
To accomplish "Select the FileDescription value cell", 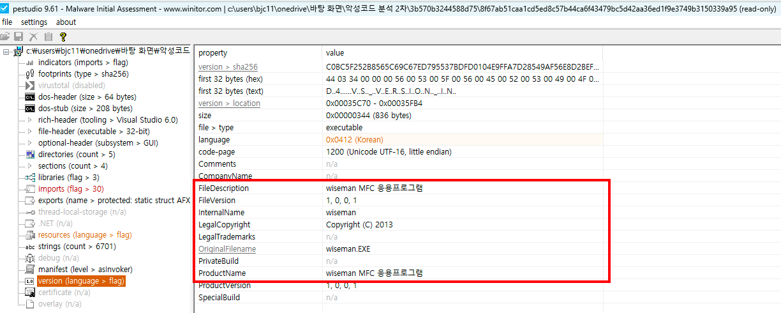I will [374, 188].
